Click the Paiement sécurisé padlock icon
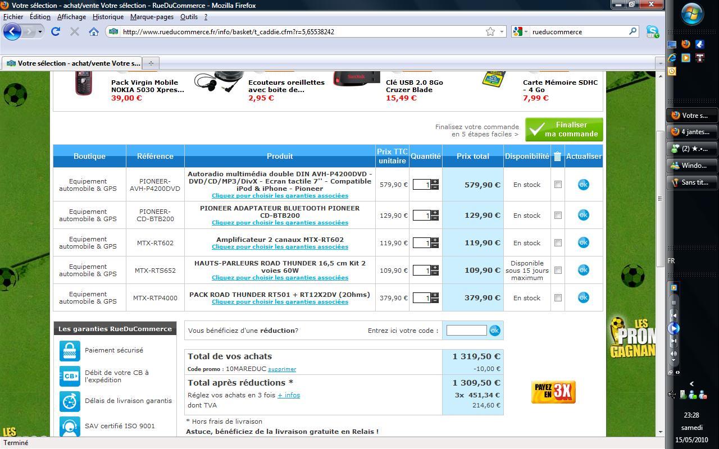The image size is (719, 449). tap(70, 350)
